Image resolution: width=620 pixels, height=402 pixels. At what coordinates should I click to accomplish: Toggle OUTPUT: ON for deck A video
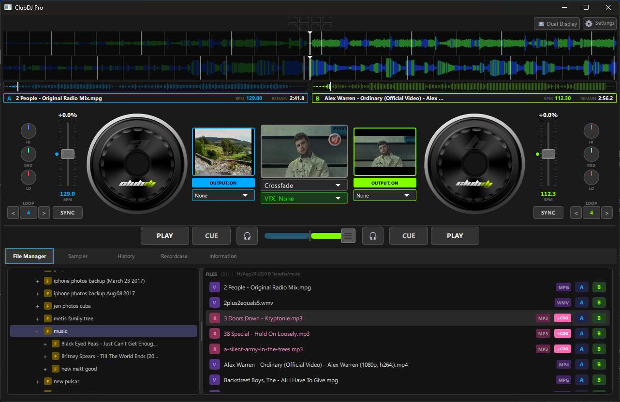[x=223, y=182]
